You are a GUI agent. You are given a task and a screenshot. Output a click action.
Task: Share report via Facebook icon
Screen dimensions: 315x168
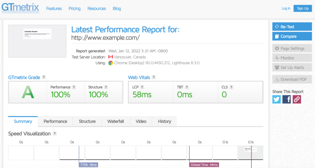287,99
